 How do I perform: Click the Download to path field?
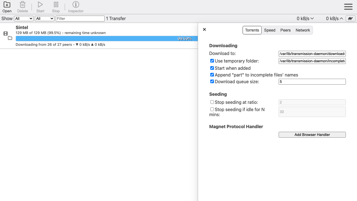click(x=312, y=54)
